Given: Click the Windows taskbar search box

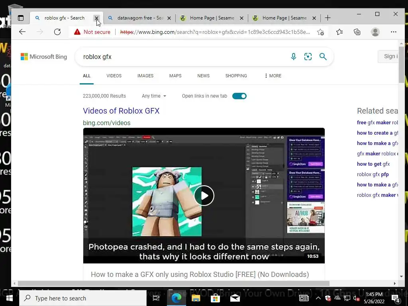Looking at the screenshot, I should 83,298.
